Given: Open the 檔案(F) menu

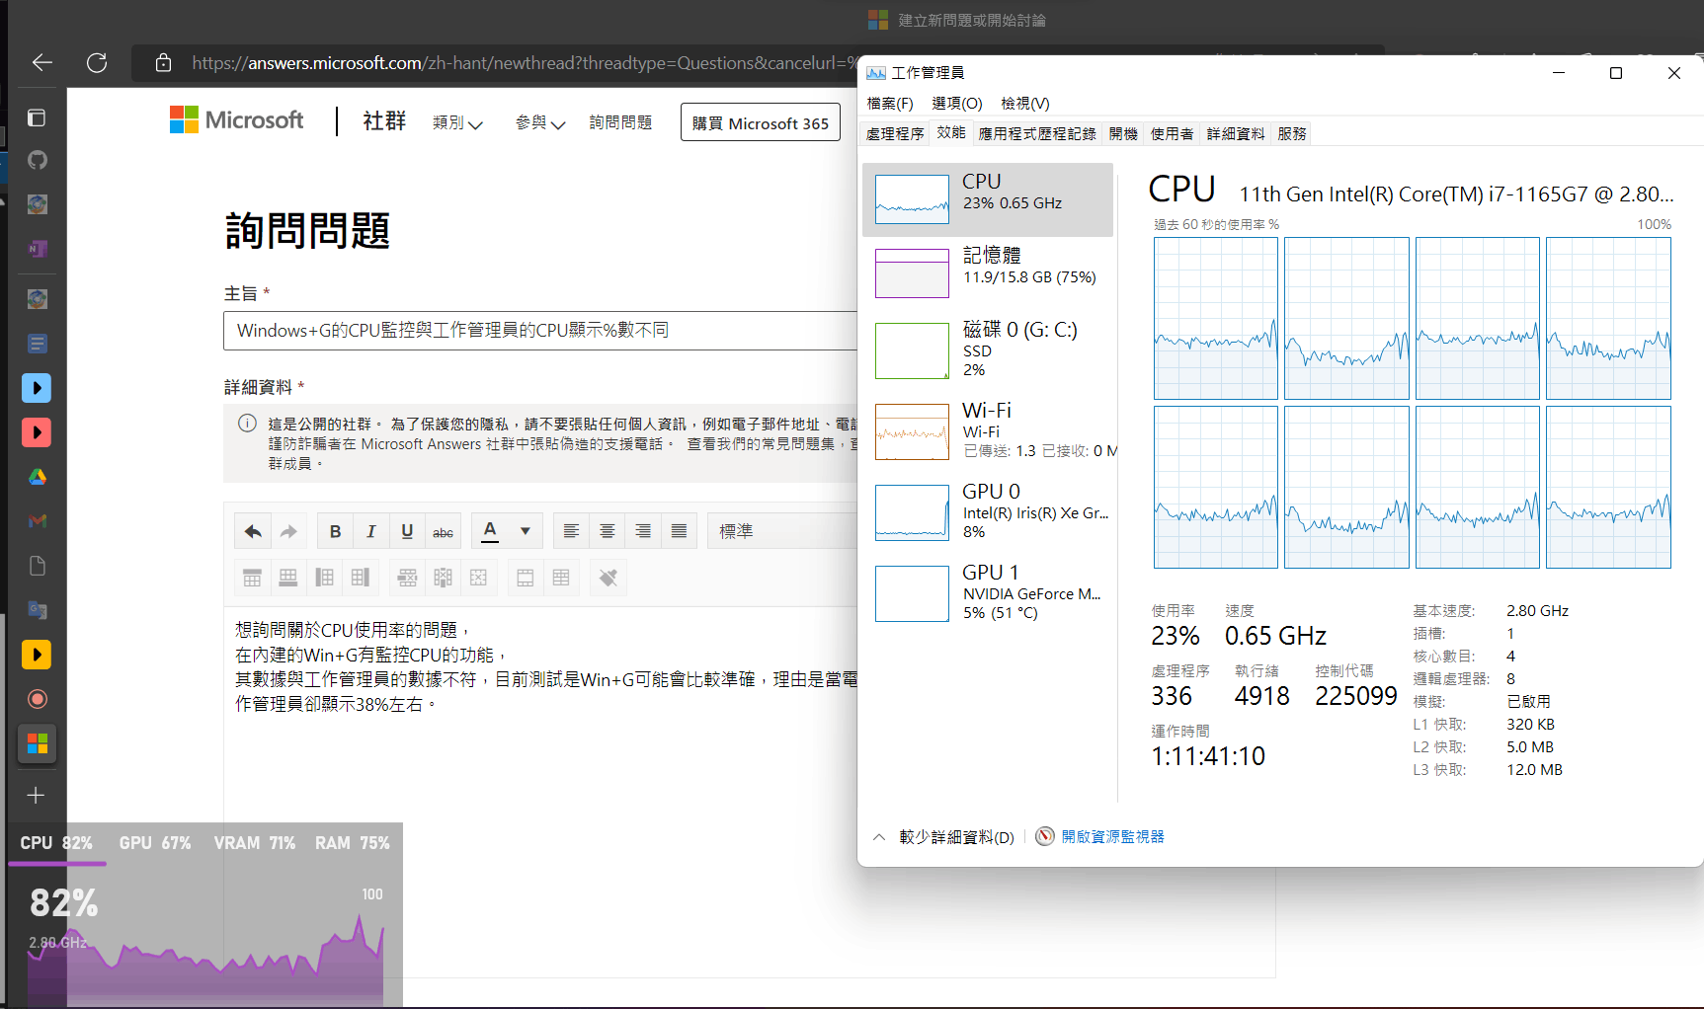Looking at the screenshot, I should coord(890,104).
